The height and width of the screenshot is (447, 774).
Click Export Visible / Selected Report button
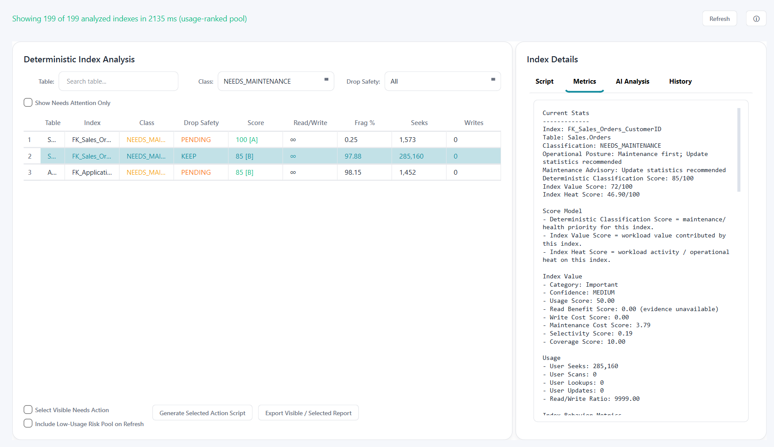(x=308, y=413)
